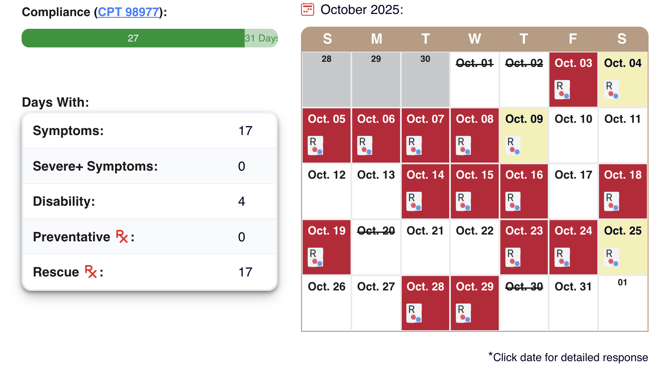The image size is (657, 370).
Task: Click the Rx icon on Oct. 19
Action: tap(315, 258)
